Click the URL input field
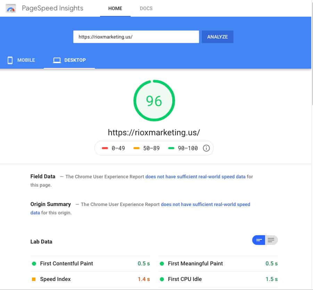The height and width of the screenshot is (290, 313). click(x=136, y=37)
